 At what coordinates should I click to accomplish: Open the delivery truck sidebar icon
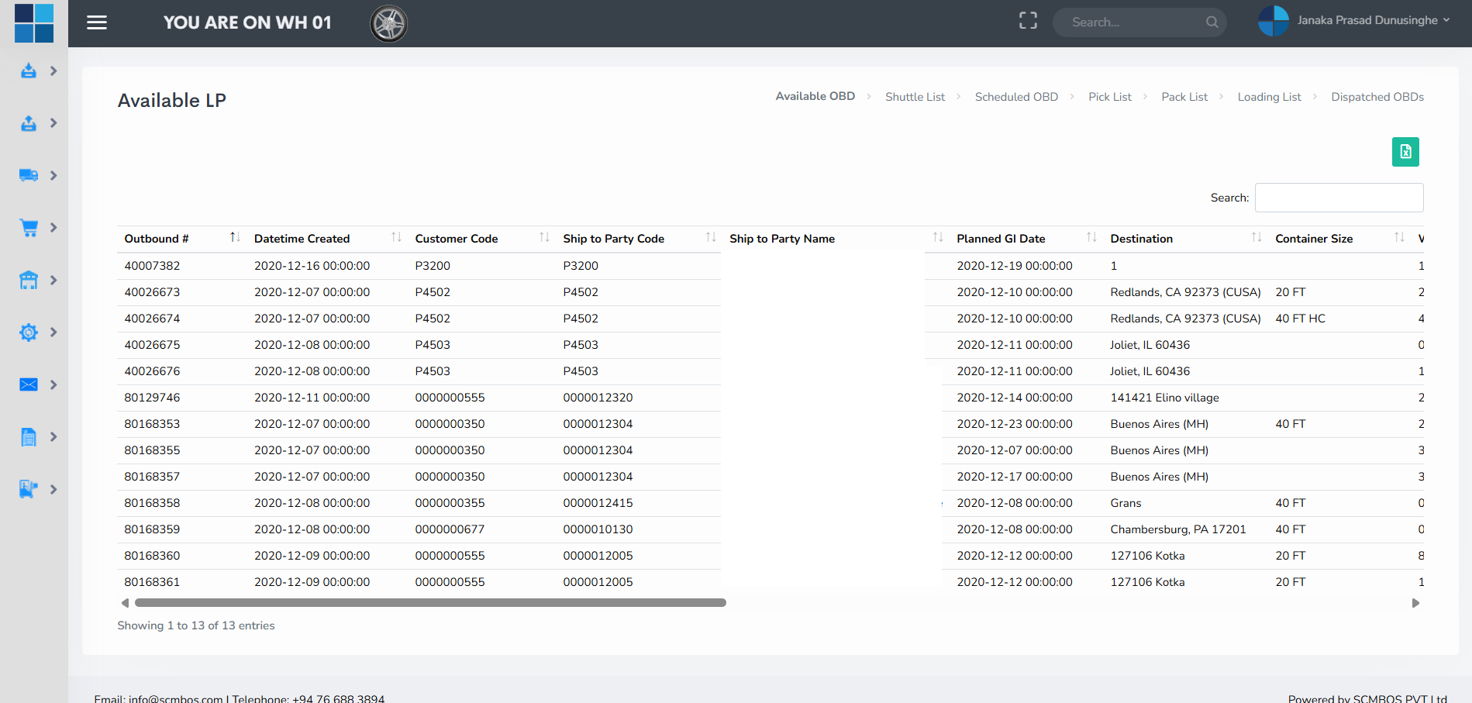click(29, 175)
